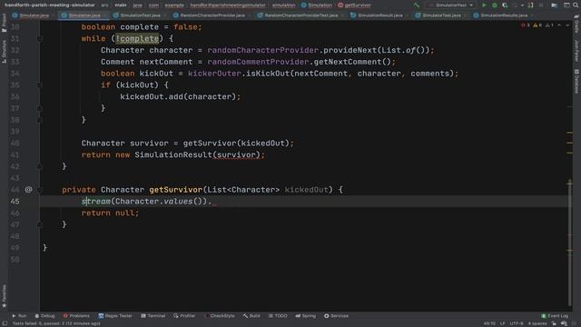This screenshot has height=327, width=581.
Task: Run the SimulationTest configuration with play icon
Action: pos(484,5)
